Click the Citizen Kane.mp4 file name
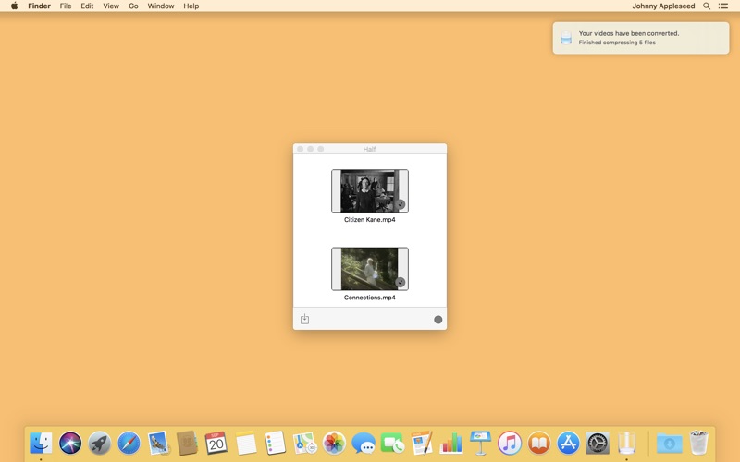740x462 pixels. tap(369, 220)
